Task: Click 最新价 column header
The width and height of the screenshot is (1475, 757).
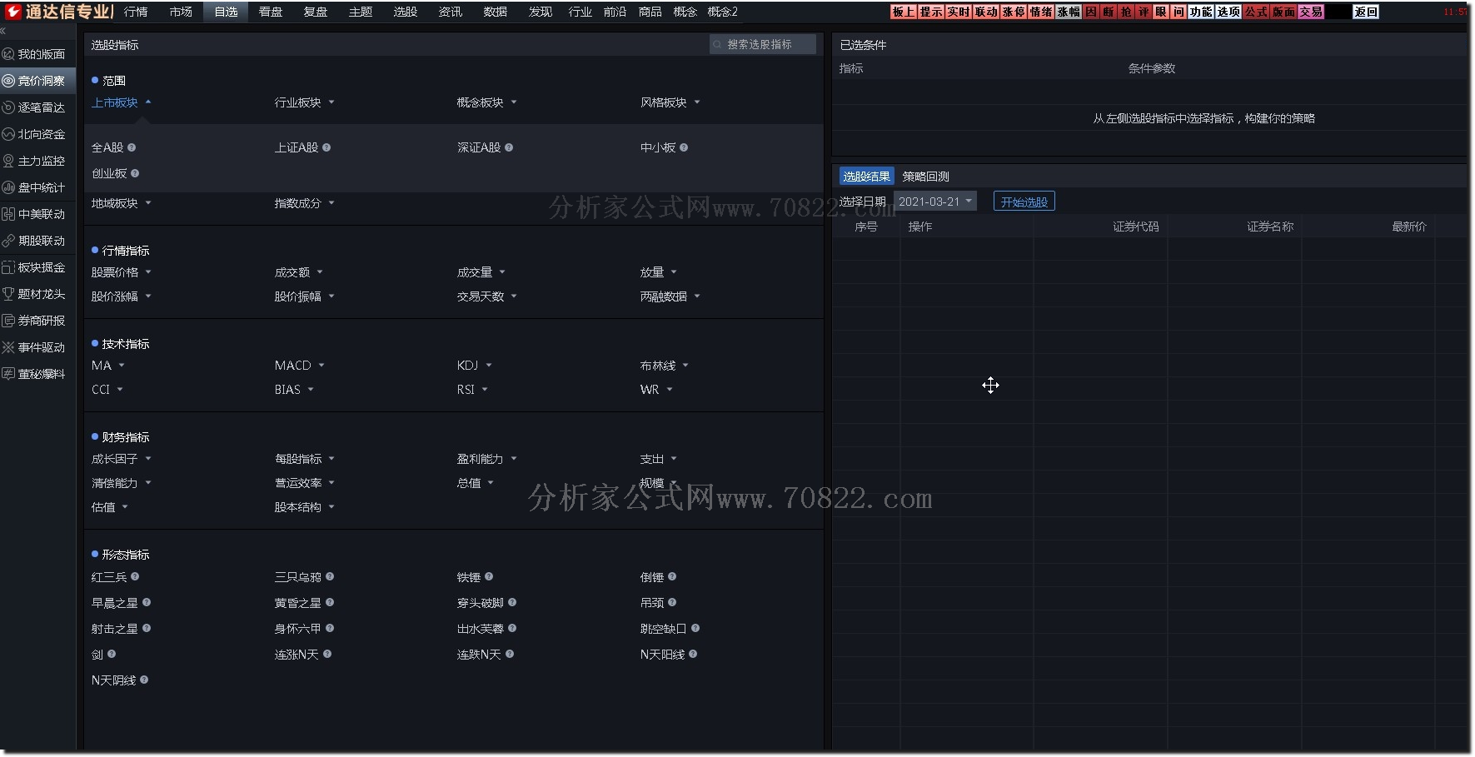Action: coord(1409,227)
